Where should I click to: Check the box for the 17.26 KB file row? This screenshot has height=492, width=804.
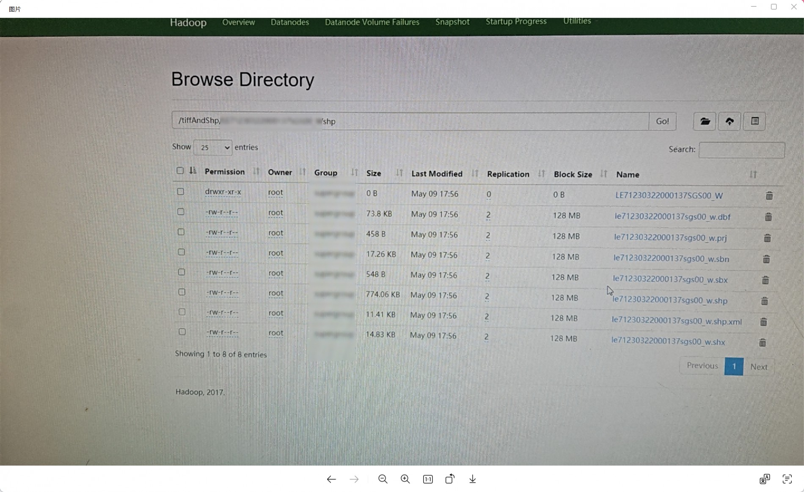tap(182, 252)
